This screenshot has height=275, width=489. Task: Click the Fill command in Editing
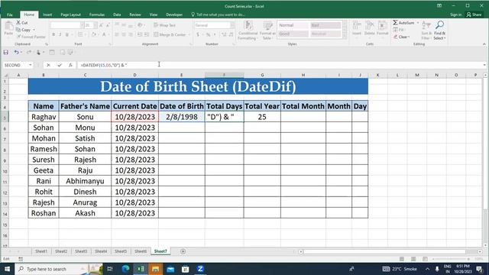pyautogui.click(x=399, y=30)
